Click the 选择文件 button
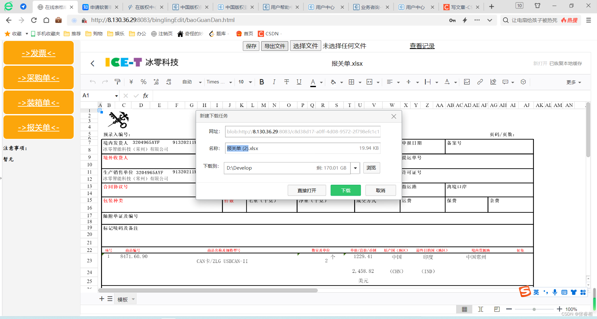Screen dimensions: 597x319 [x=306, y=46]
